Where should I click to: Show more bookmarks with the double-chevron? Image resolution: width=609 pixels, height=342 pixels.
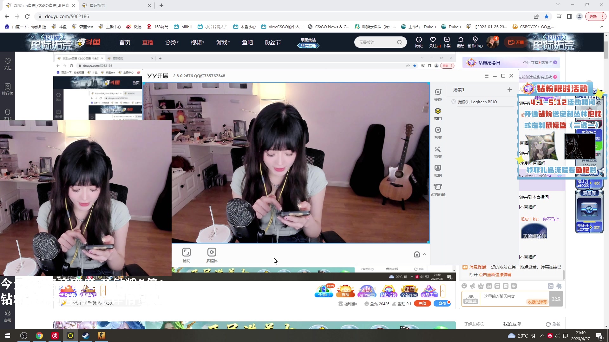pyautogui.click(x=602, y=27)
